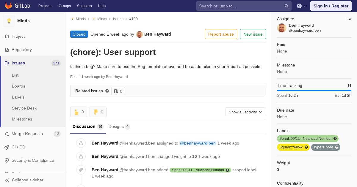The image size is (357, 187).
Task: Open Help in top navigation
Action: [x=102, y=6]
